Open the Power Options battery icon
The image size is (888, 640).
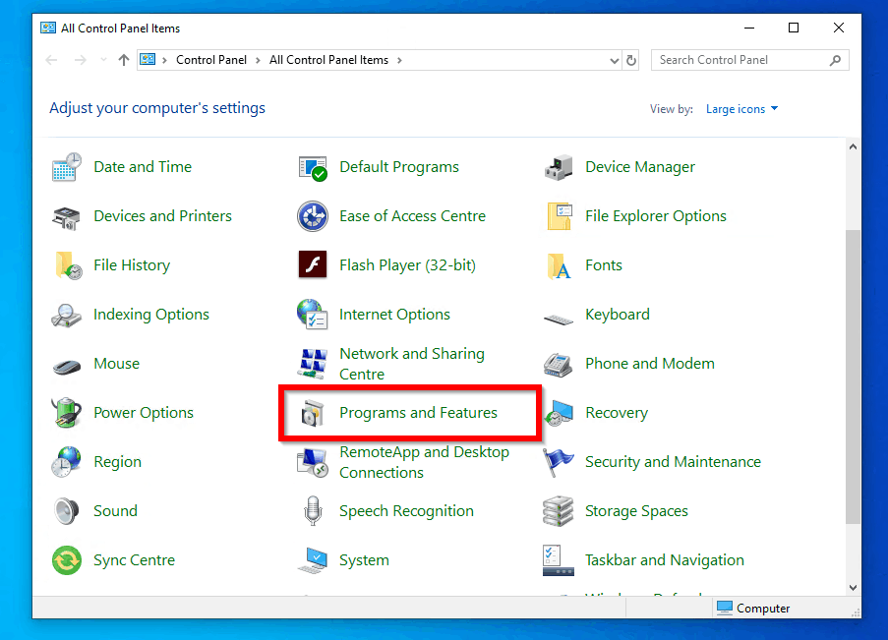tap(67, 413)
